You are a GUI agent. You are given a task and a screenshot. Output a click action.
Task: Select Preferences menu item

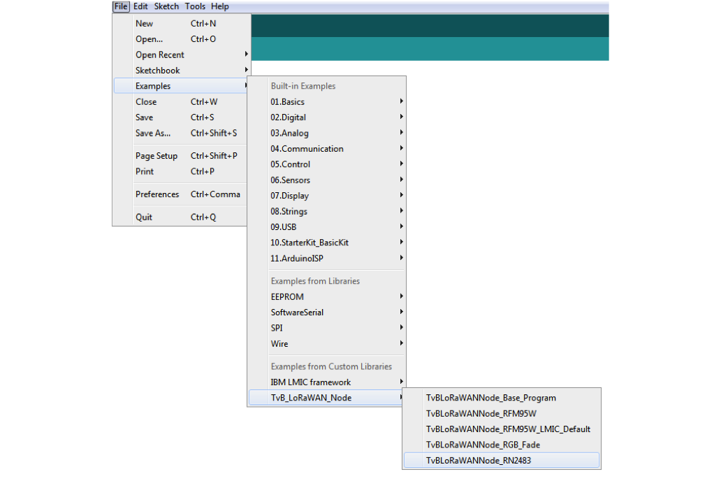(x=157, y=194)
